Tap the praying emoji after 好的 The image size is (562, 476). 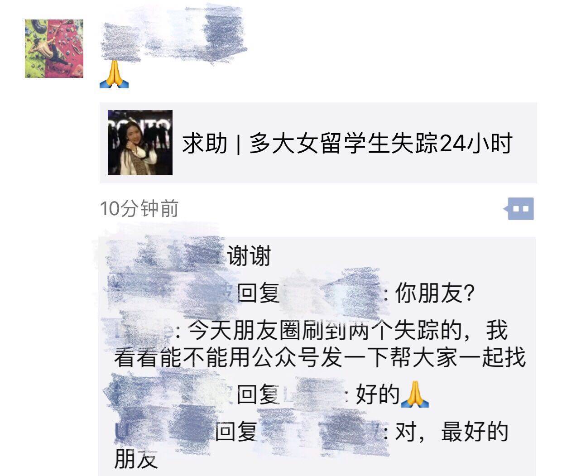[415, 394]
